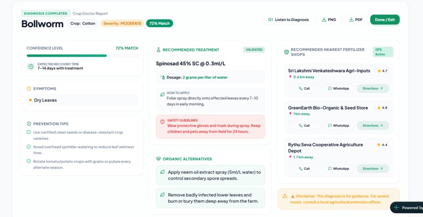This screenshot has width=423, height=217.
Task: Click the GreenEarth Bio-Organic & Seed Store name
Action: point(328,108)
